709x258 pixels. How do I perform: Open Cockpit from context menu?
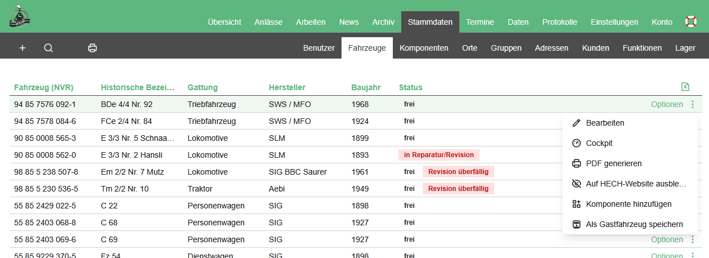tap(630, 143)
